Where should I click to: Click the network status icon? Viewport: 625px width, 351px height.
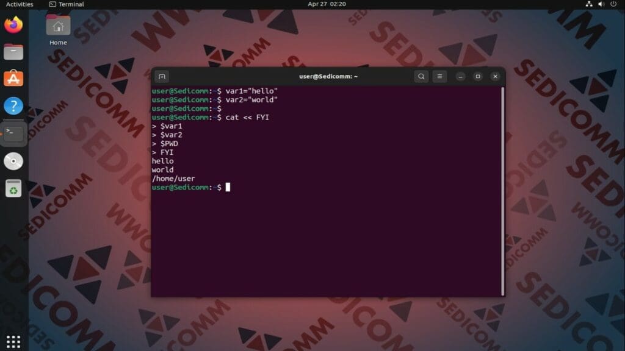coord(589,4)
